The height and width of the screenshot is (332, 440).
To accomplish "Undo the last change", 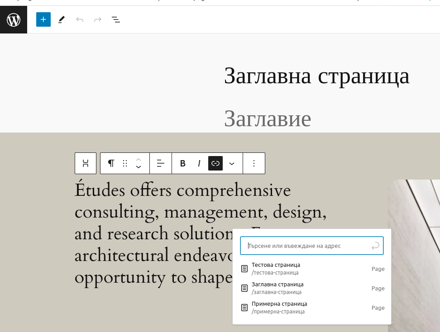I will (x=80, y=19).
